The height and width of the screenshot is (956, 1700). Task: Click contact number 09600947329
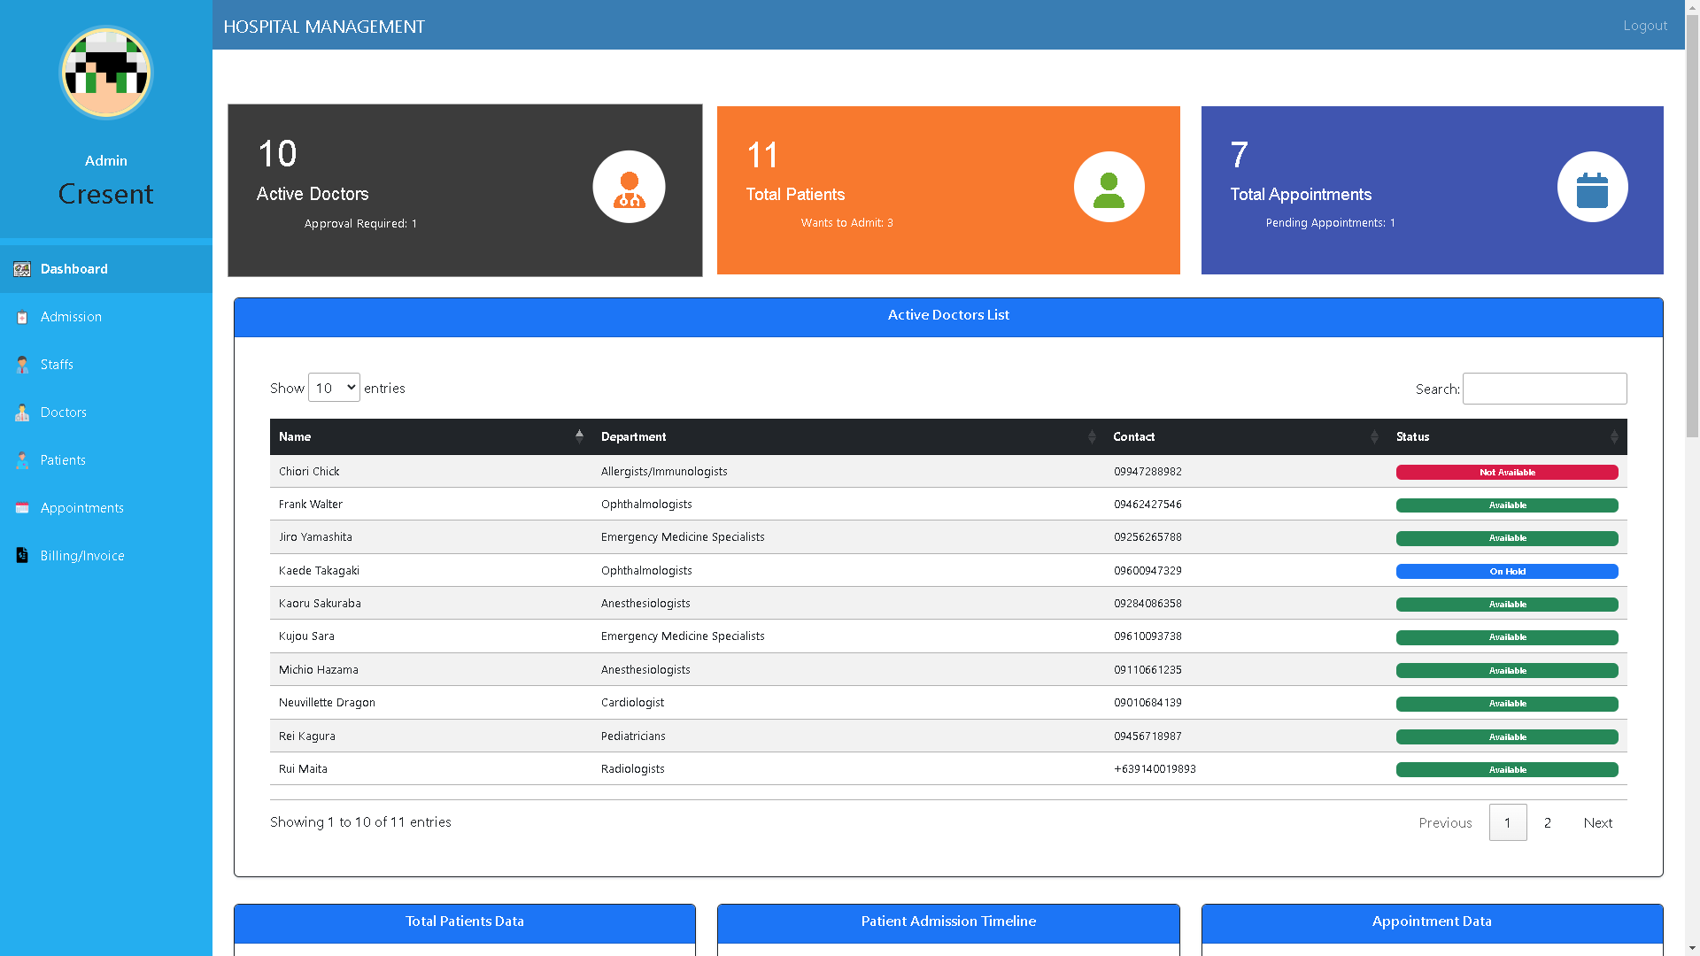[x=1147, y=570]
